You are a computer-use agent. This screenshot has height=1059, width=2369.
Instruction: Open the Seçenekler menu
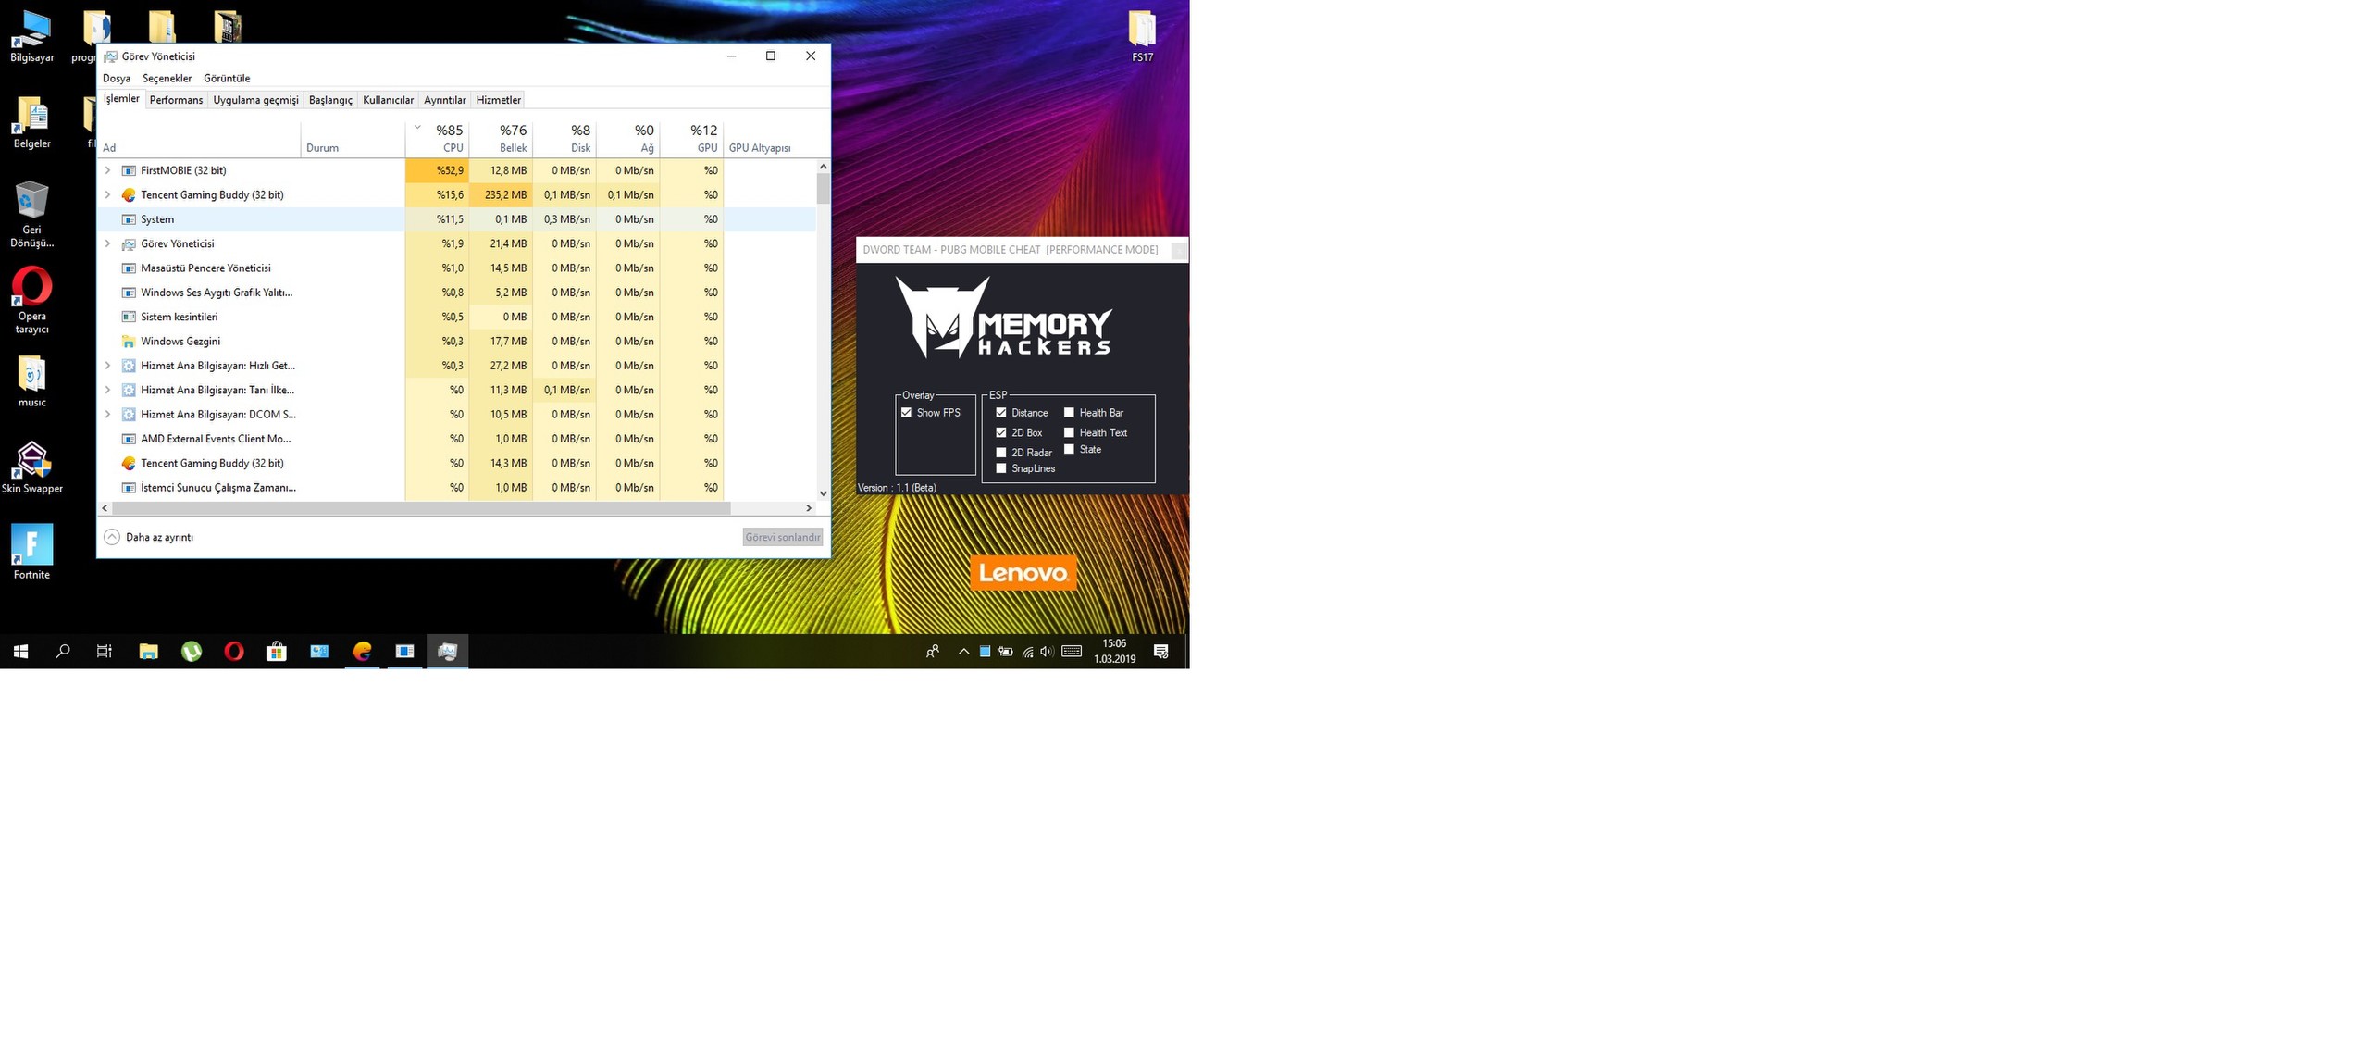(x=167, y=79)
